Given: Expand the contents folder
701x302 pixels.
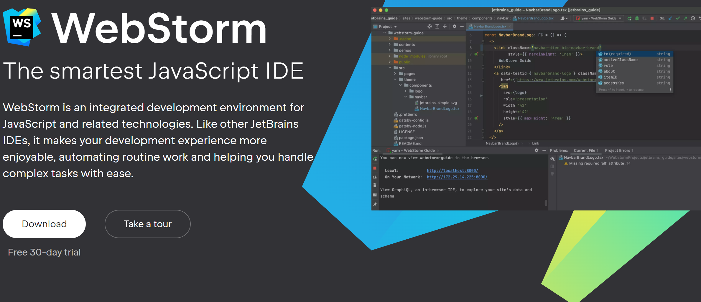Looking at the screenshot, I should tap(390, 44).
